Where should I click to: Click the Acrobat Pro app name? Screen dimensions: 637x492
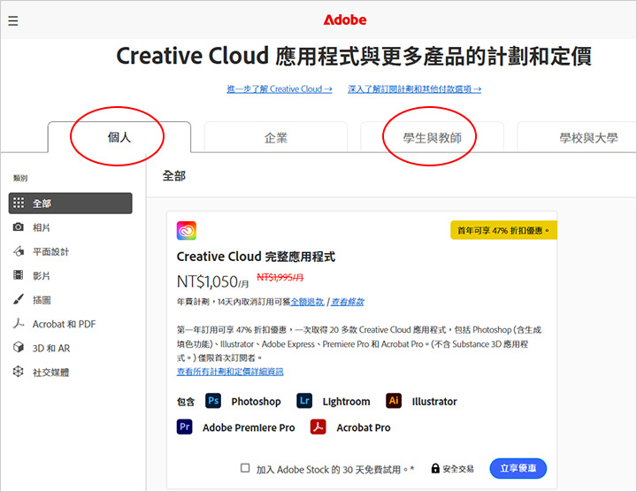pos(364,427)
